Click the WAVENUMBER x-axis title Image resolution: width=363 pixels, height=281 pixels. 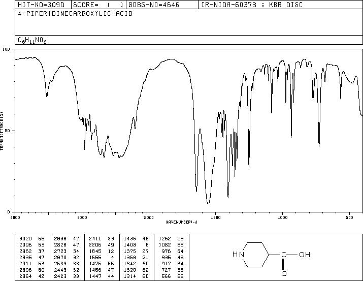182,222
